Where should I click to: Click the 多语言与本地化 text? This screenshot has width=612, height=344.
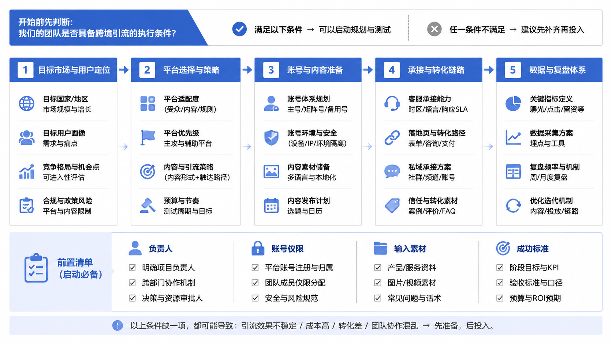tap(311, 177)
